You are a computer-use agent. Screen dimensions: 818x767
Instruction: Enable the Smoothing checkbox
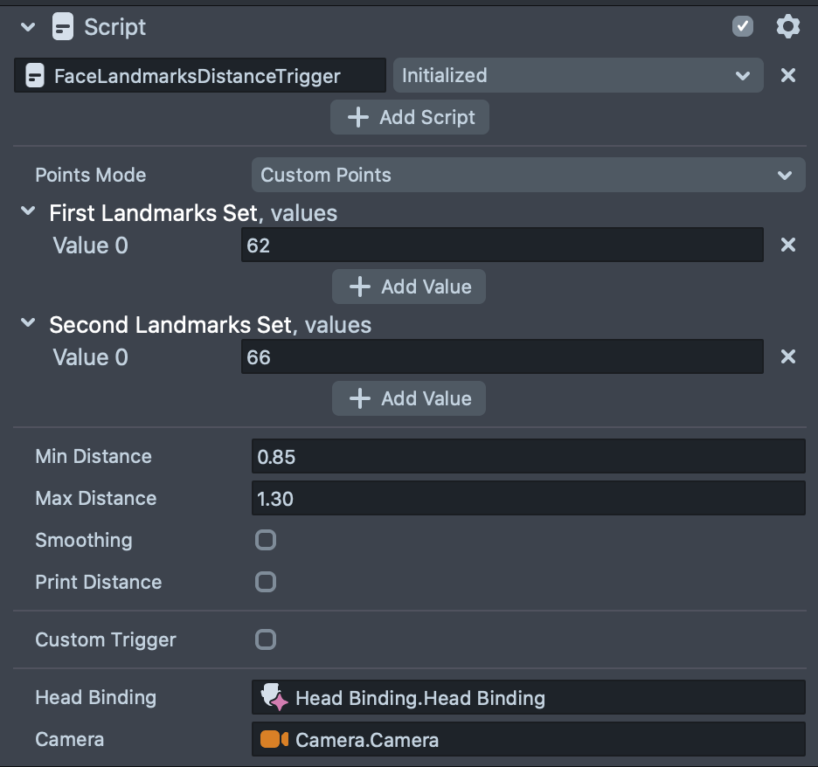(266, 540)
